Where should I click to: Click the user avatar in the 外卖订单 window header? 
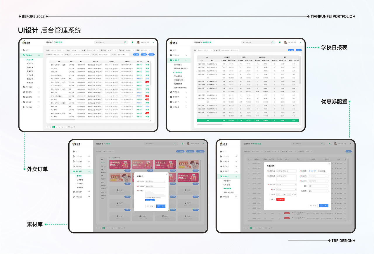pos(138,42)
